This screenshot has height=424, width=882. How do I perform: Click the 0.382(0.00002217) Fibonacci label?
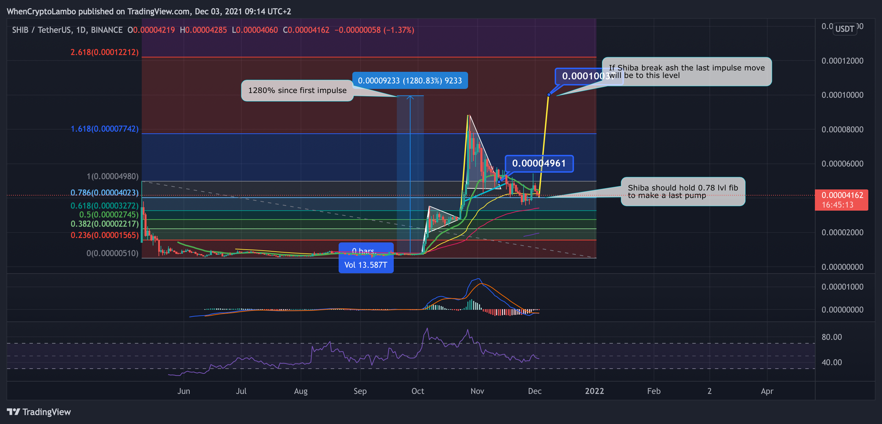[104, 224]
